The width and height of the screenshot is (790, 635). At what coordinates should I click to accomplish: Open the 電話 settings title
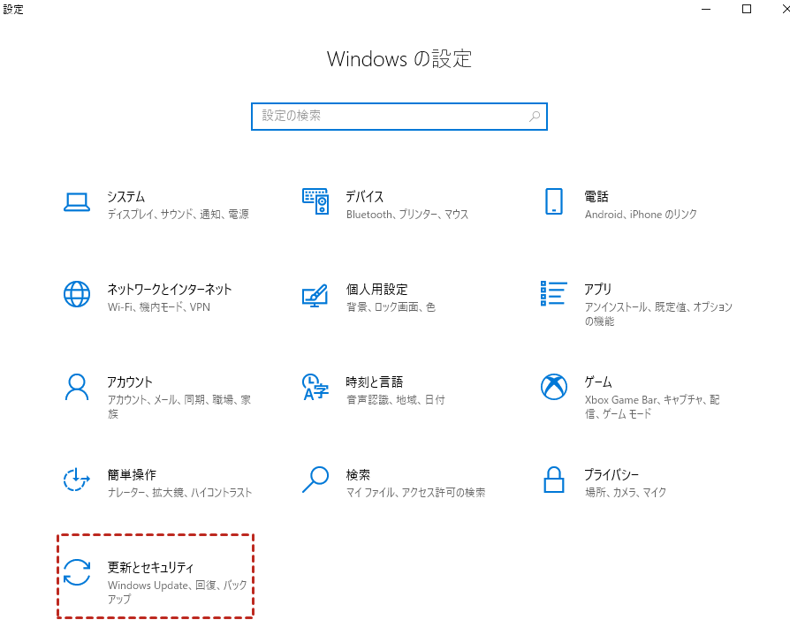point(596,196)
